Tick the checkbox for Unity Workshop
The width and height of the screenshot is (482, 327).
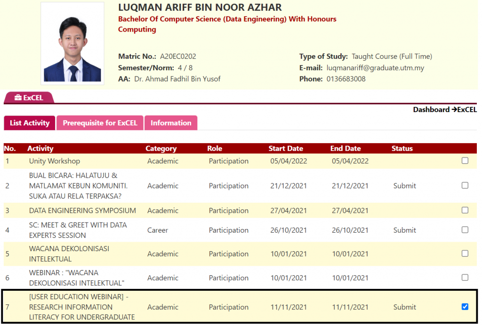465,161
